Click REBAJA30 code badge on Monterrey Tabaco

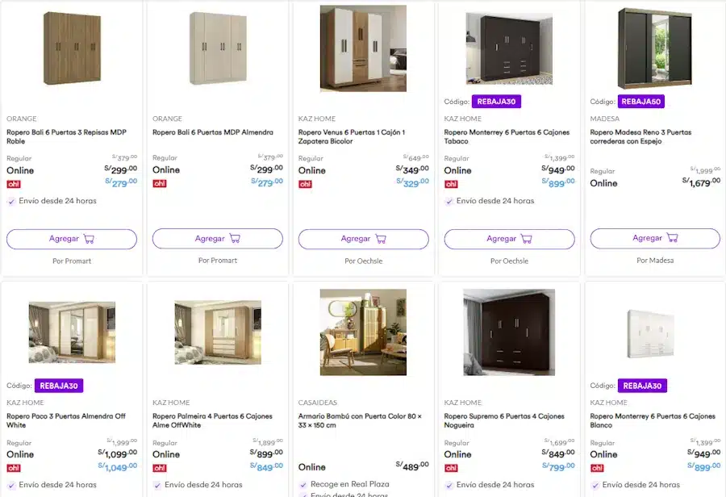click(496, 102)
